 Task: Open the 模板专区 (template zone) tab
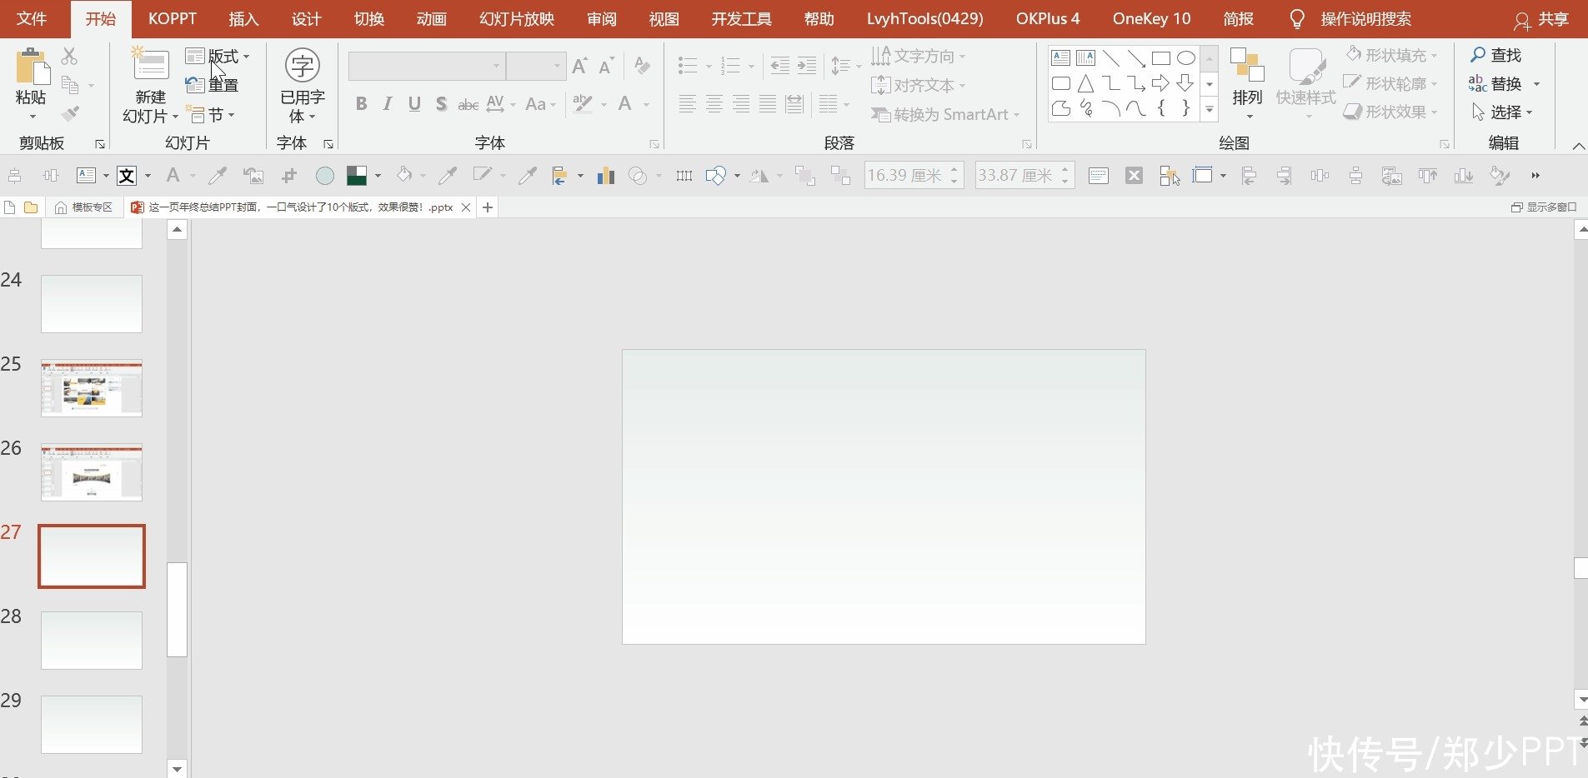pyautogui.click(x=84, y=207)
